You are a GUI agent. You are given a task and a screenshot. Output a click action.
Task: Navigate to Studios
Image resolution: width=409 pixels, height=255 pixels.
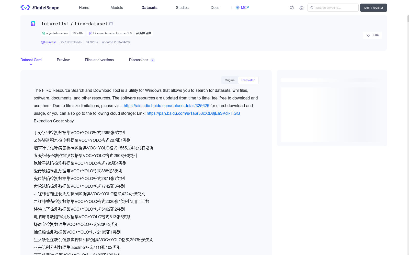pyautogui.click(x=182, y=8)
